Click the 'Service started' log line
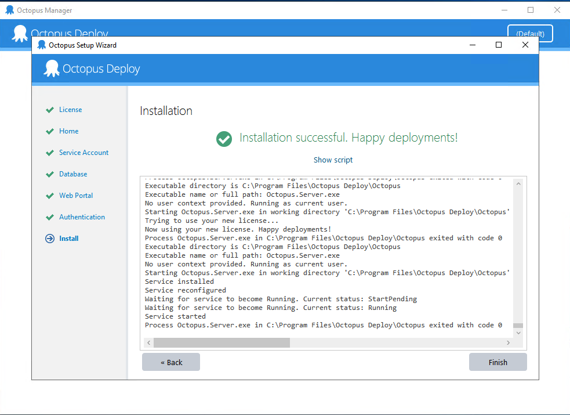 (175, 316)
